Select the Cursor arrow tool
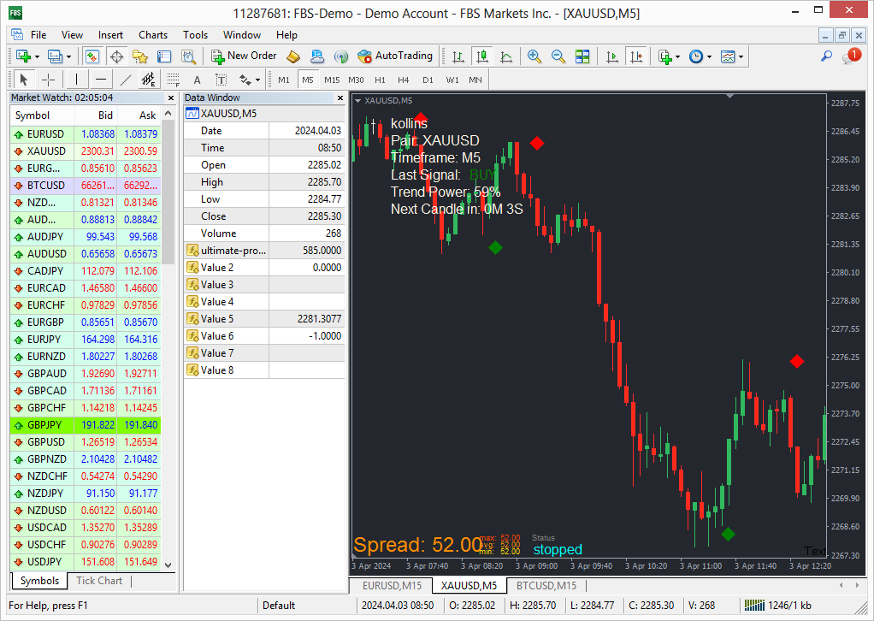 tap(23, 80)
